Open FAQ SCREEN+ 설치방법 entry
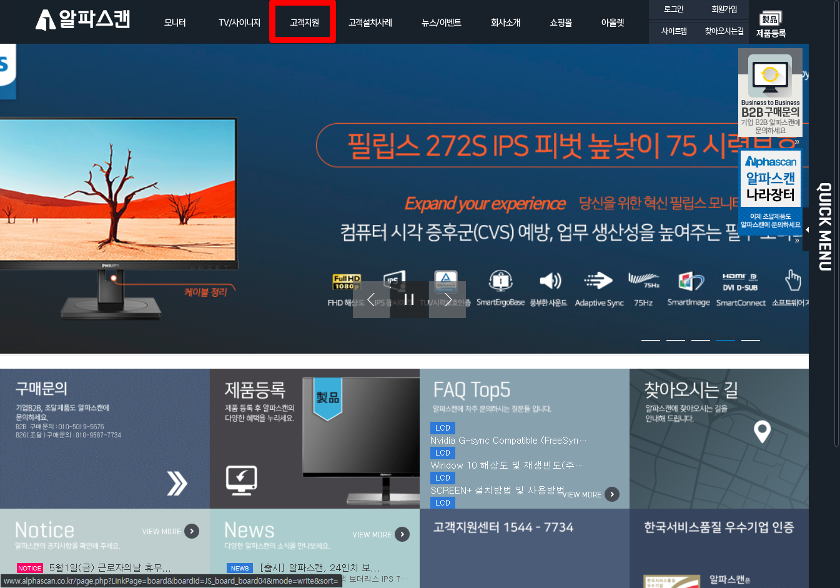This screenshot has width=840, height=588. click(x=497, y=490)
